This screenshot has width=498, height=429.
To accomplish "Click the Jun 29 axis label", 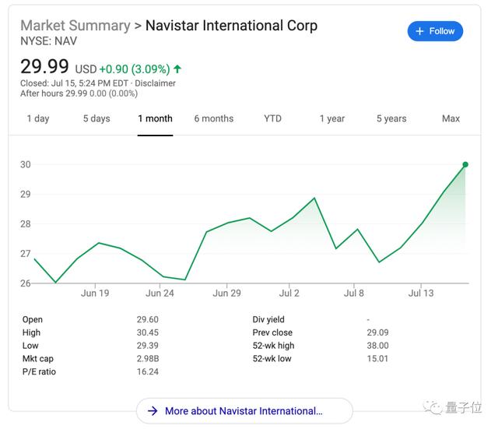I will (226, 293).
